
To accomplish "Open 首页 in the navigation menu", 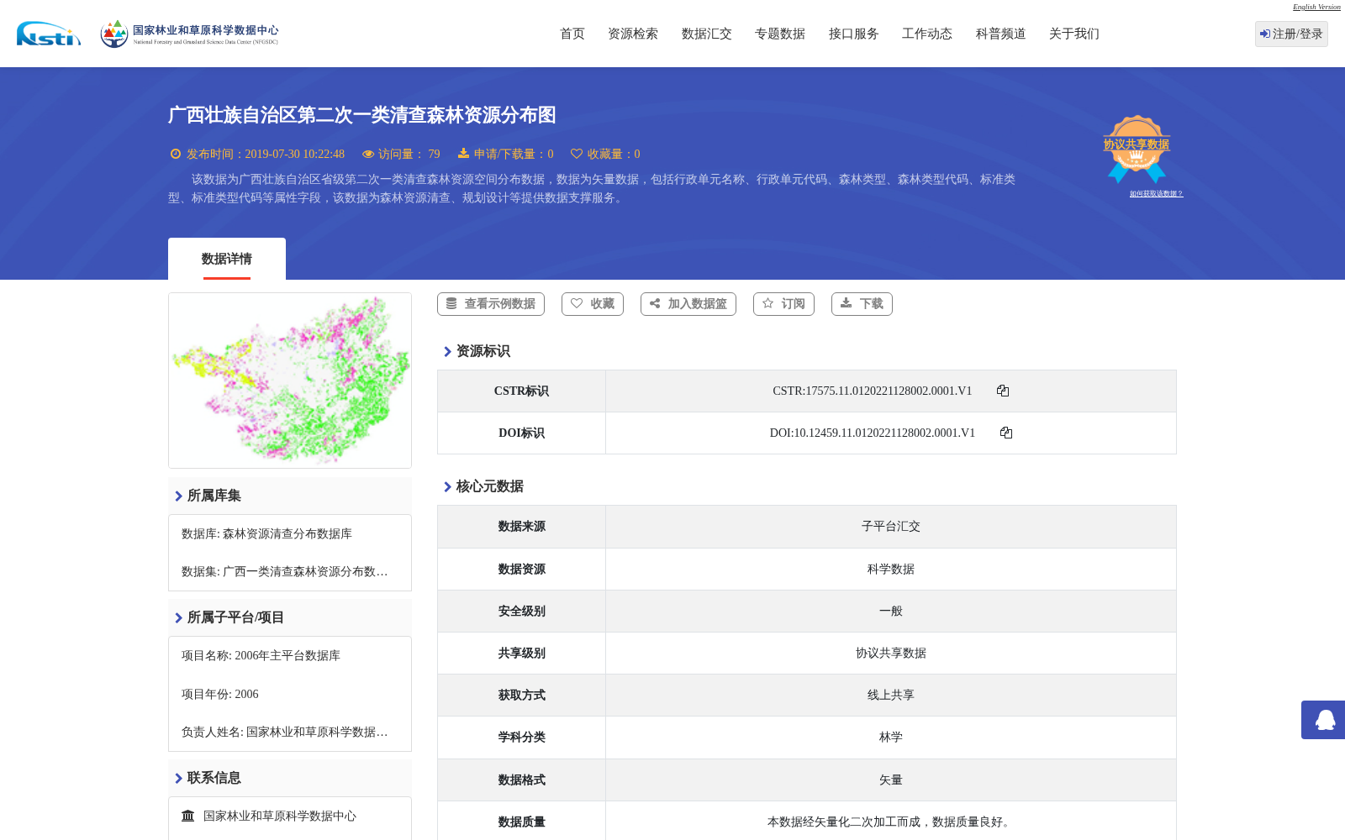I will point(572,34).
